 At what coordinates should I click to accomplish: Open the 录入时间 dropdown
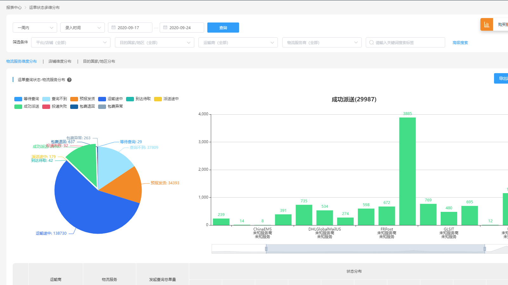82,28
